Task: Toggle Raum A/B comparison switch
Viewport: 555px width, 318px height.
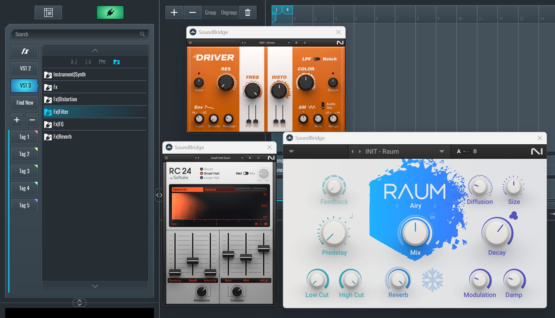Action: tap(467, 151)
